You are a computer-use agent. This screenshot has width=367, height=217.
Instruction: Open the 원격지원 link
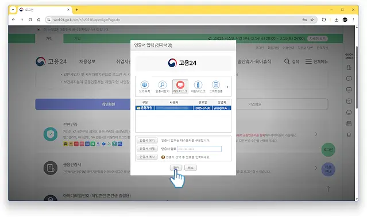pos(322,48)
